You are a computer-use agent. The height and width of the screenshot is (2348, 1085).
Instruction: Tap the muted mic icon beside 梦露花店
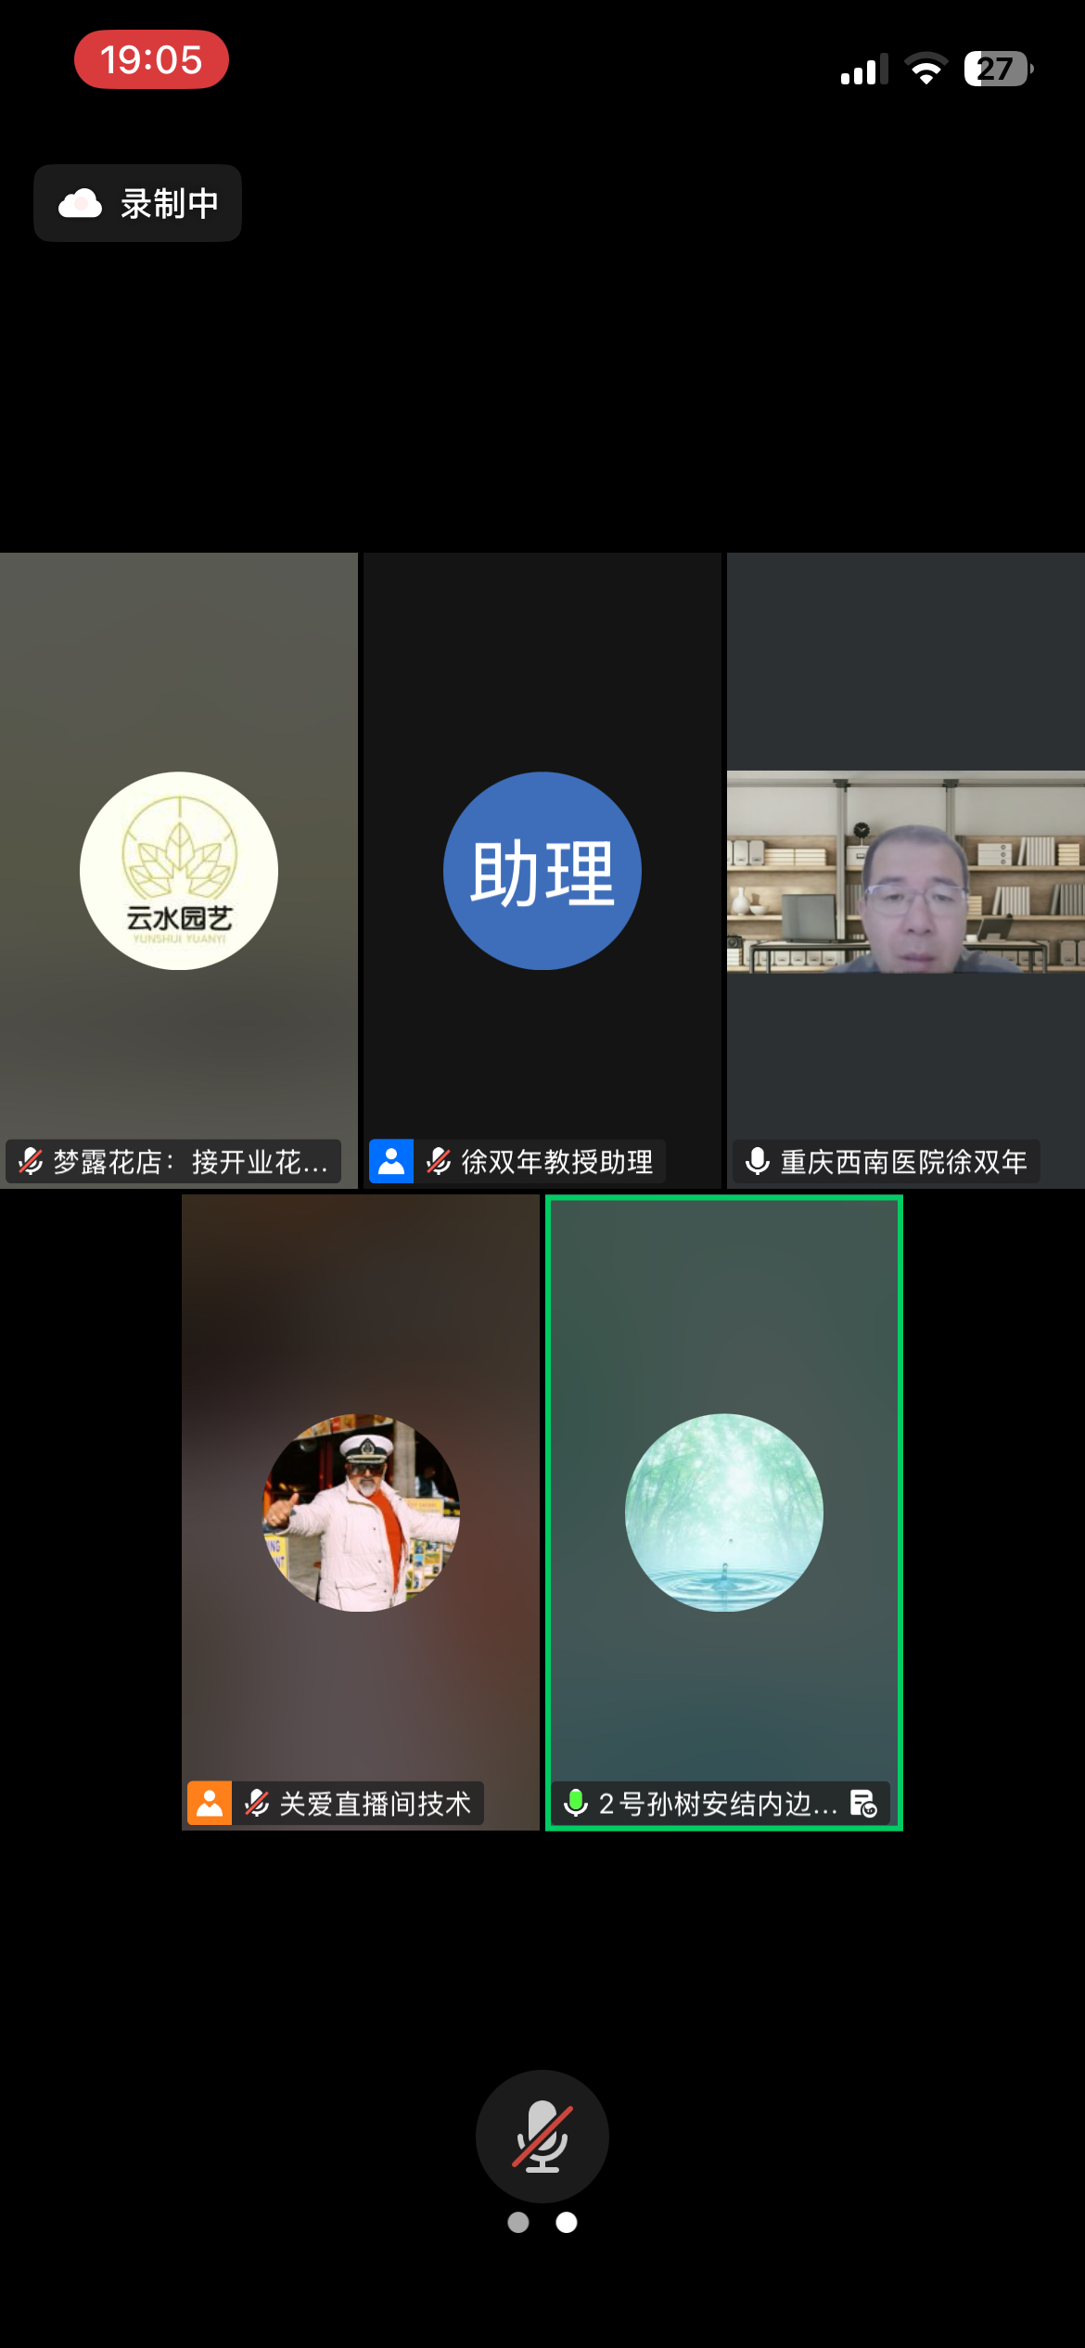tap(31, 1161)
